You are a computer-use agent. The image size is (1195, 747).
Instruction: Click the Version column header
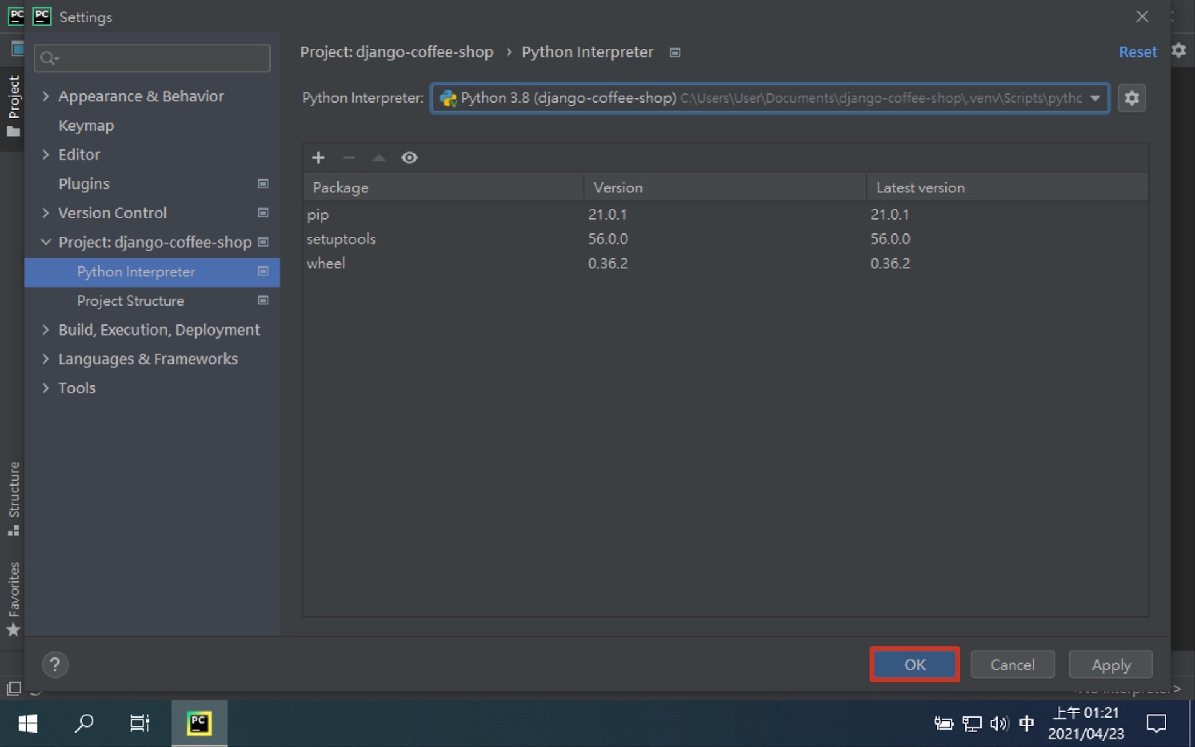coord(725,187)
